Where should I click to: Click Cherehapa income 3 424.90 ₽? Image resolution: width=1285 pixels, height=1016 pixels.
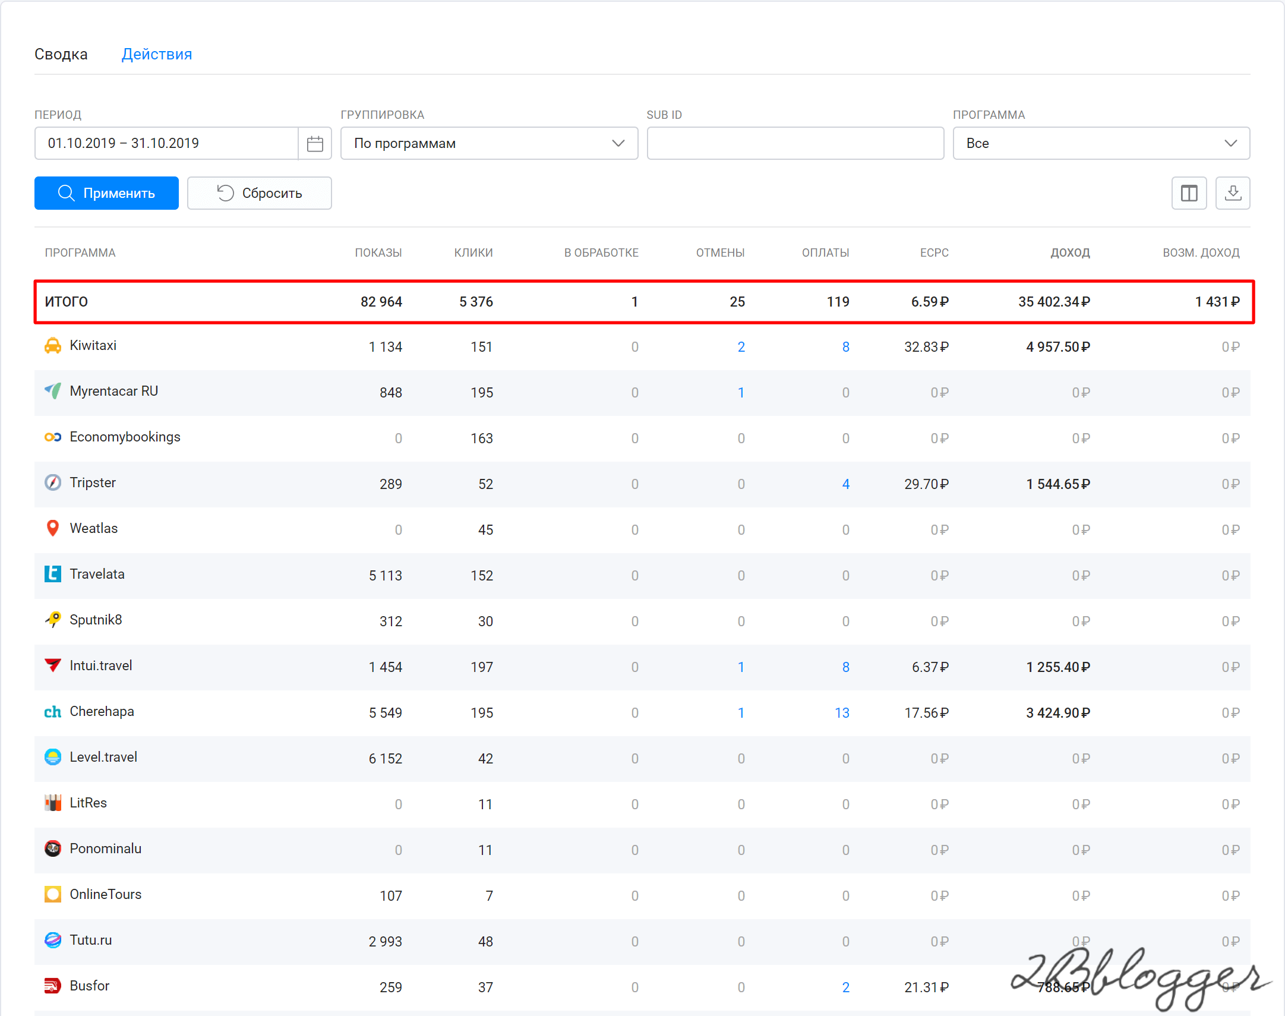coord(1058,712)
